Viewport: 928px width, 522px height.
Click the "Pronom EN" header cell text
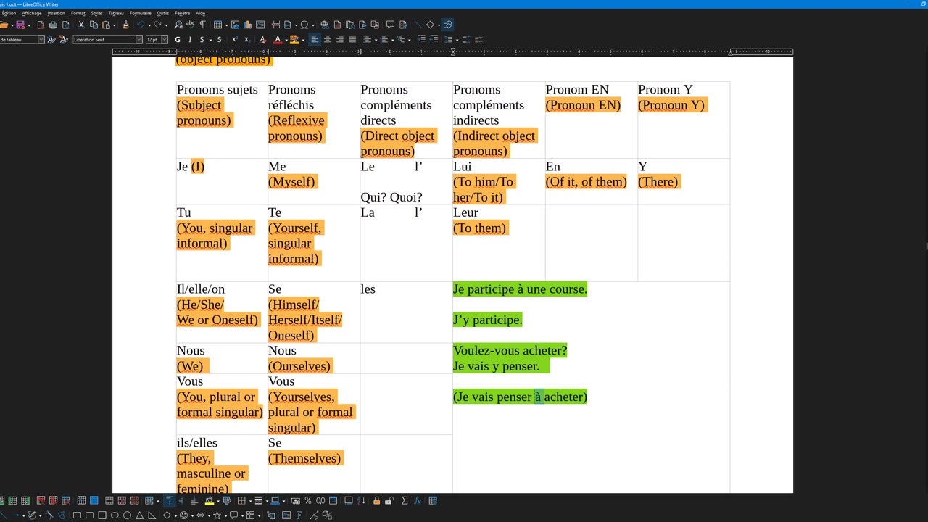tap(577, 89)
